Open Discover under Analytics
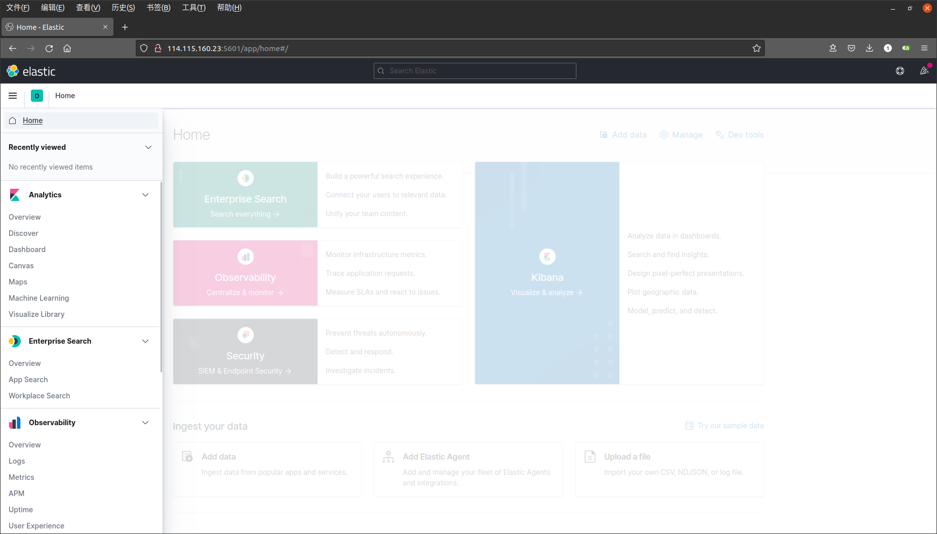Screen dimensions: 937x534 tap(23, 233)
